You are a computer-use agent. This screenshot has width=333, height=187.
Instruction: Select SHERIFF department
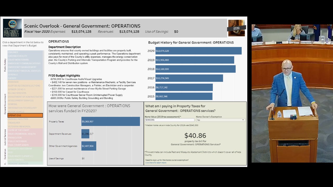(25, 78)
